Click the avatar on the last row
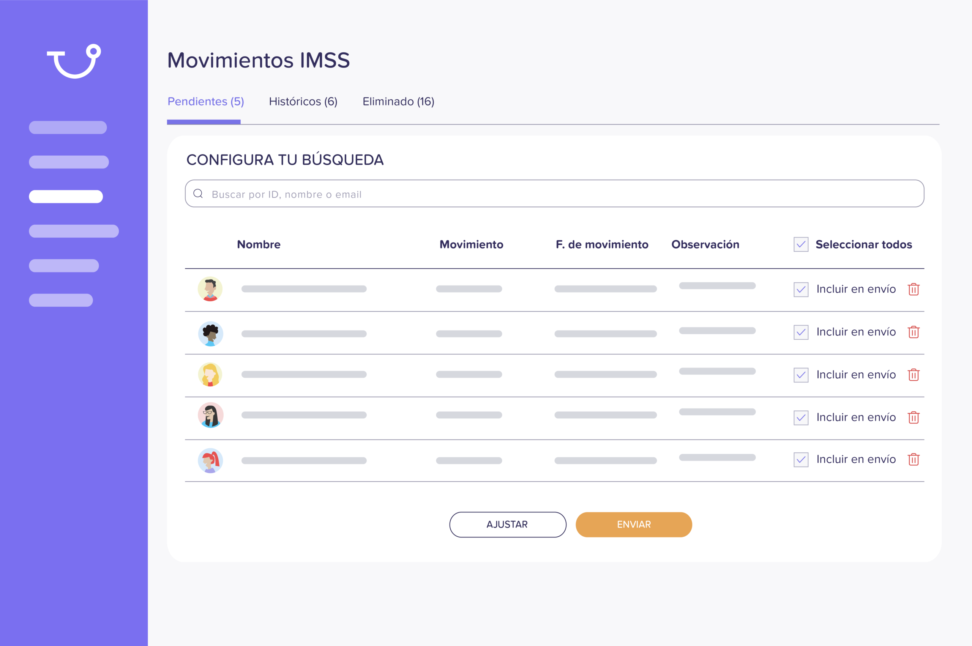 211,460
